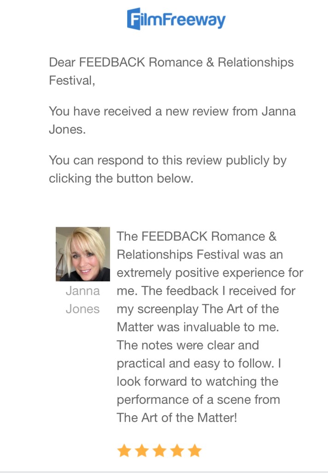This screenshot has width=328, height=473.
Task: Click the review line starting "The FEEDBACK Romance &"
Action: (197, 236)
